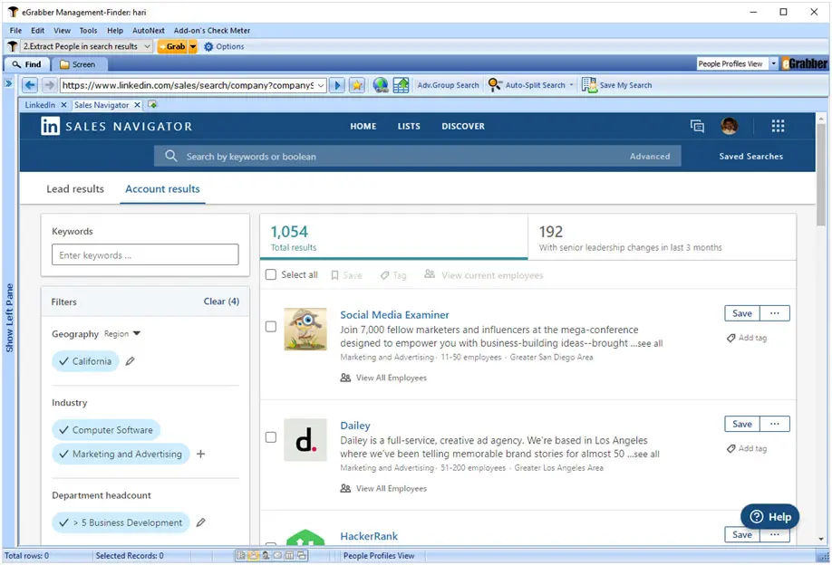This screenshot has height=565, width=832.
Task: Switch to the Screen tab
Action: [79, 64]
